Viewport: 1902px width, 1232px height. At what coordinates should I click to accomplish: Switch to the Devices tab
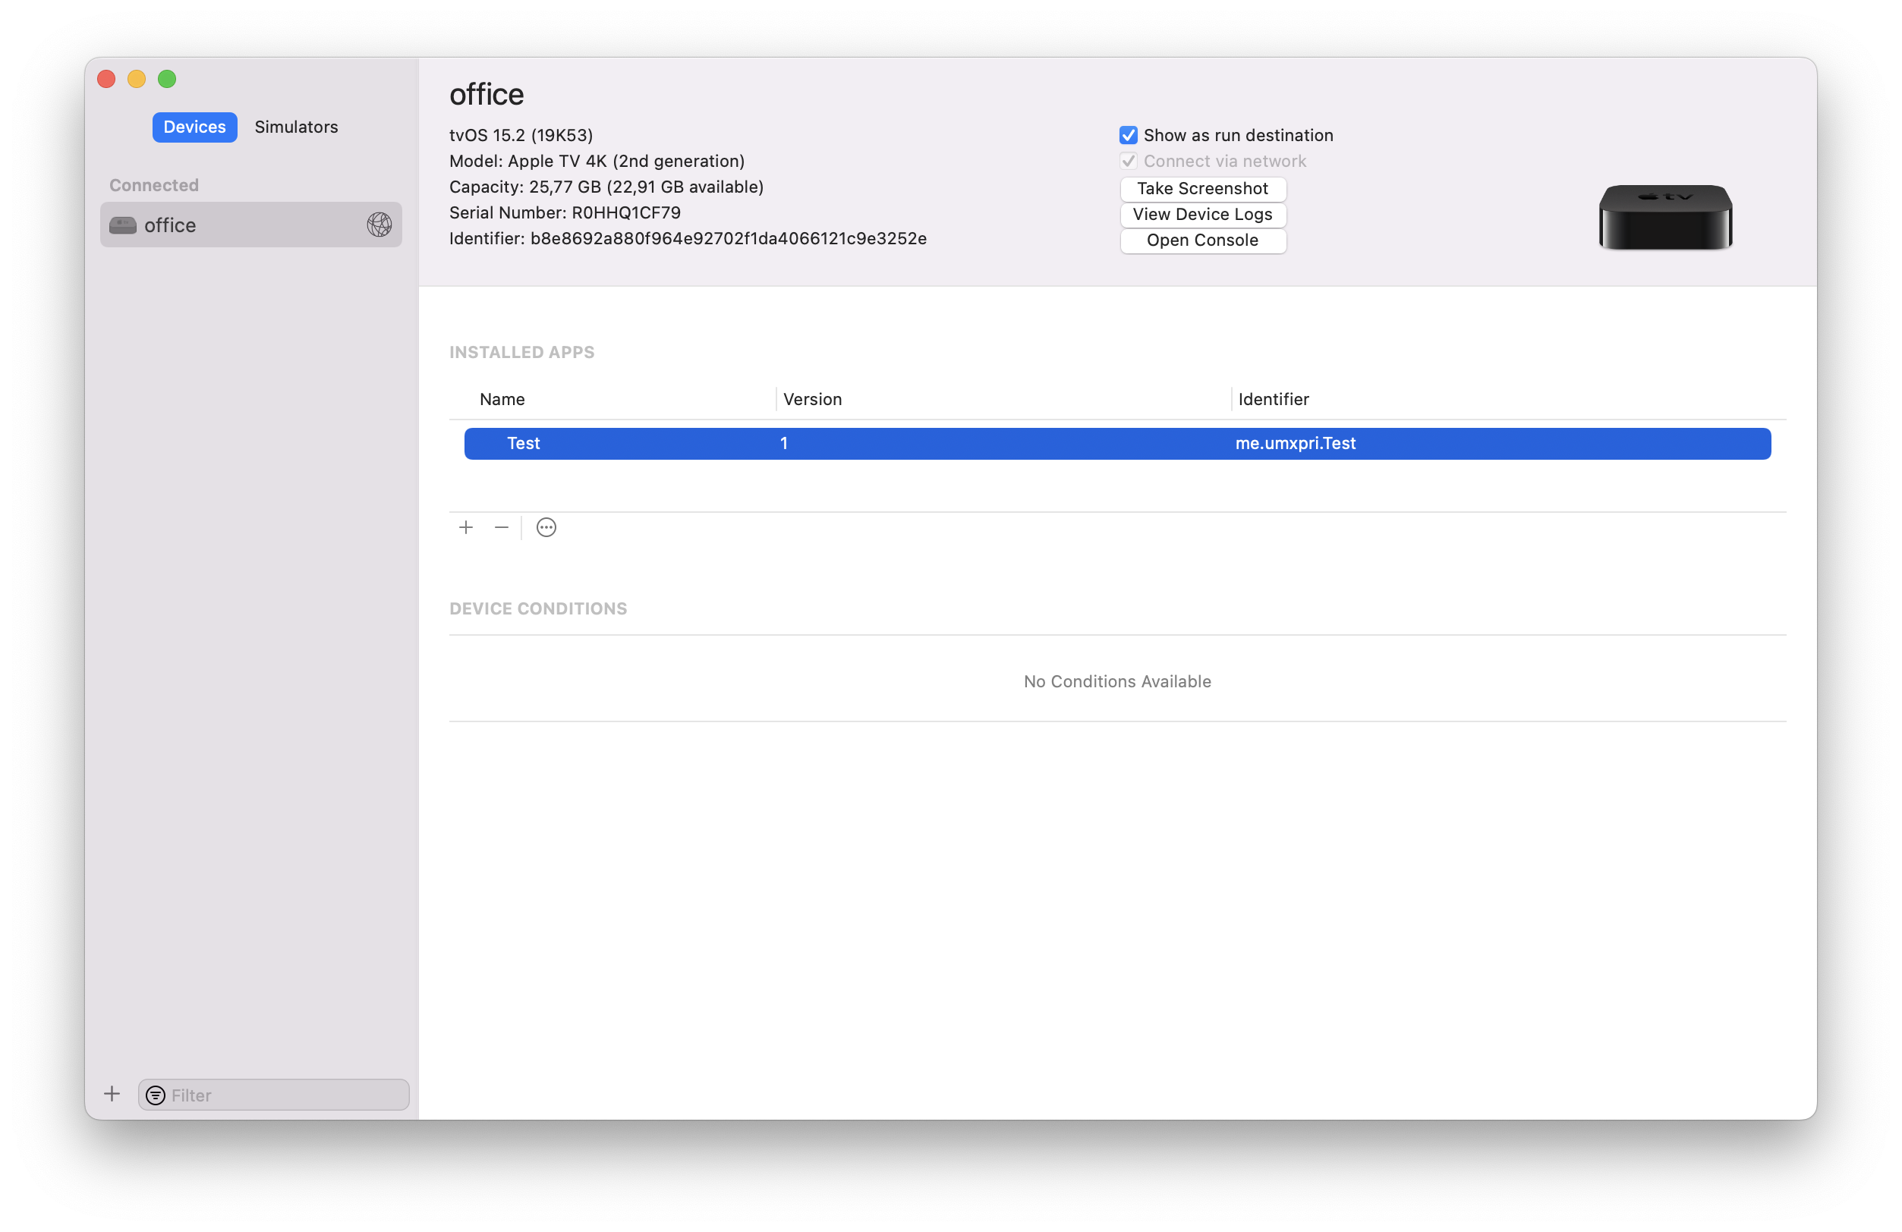(194, 127)
